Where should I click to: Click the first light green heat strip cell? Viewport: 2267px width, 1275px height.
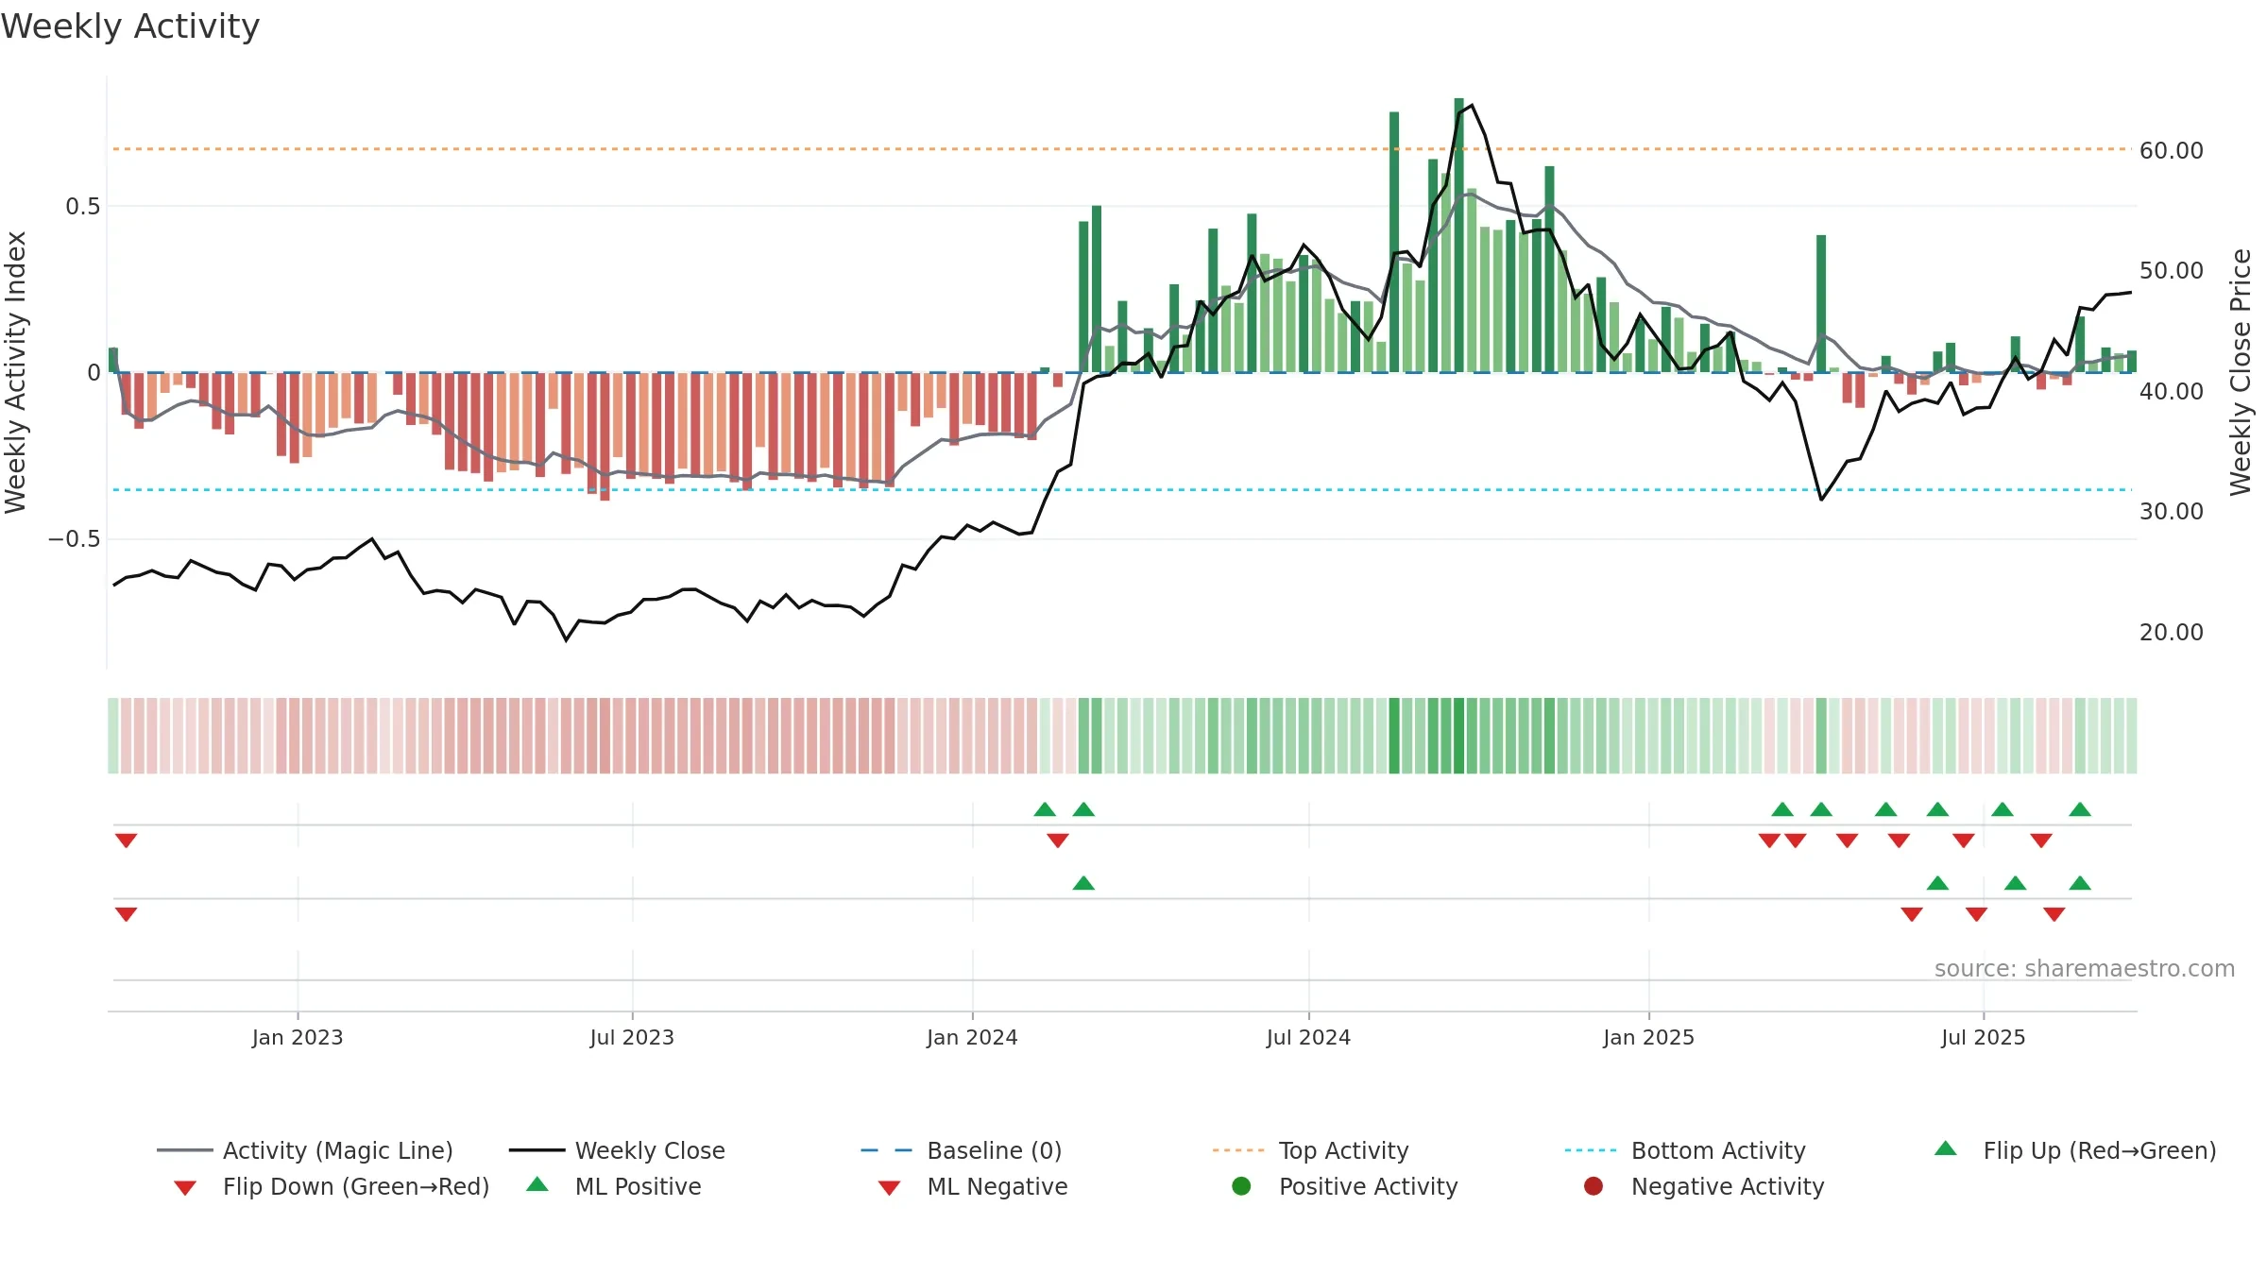click(112, 736)
